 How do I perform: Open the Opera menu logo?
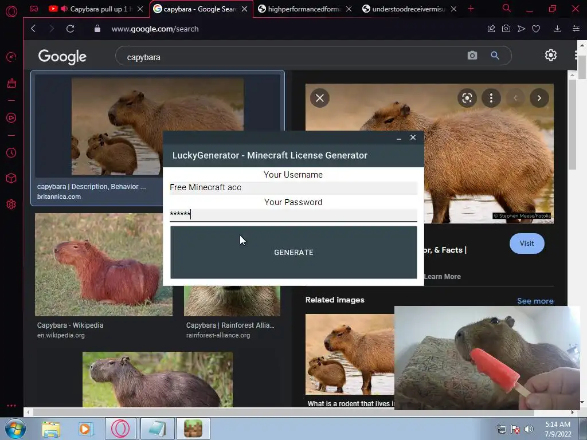click(11, 11)
